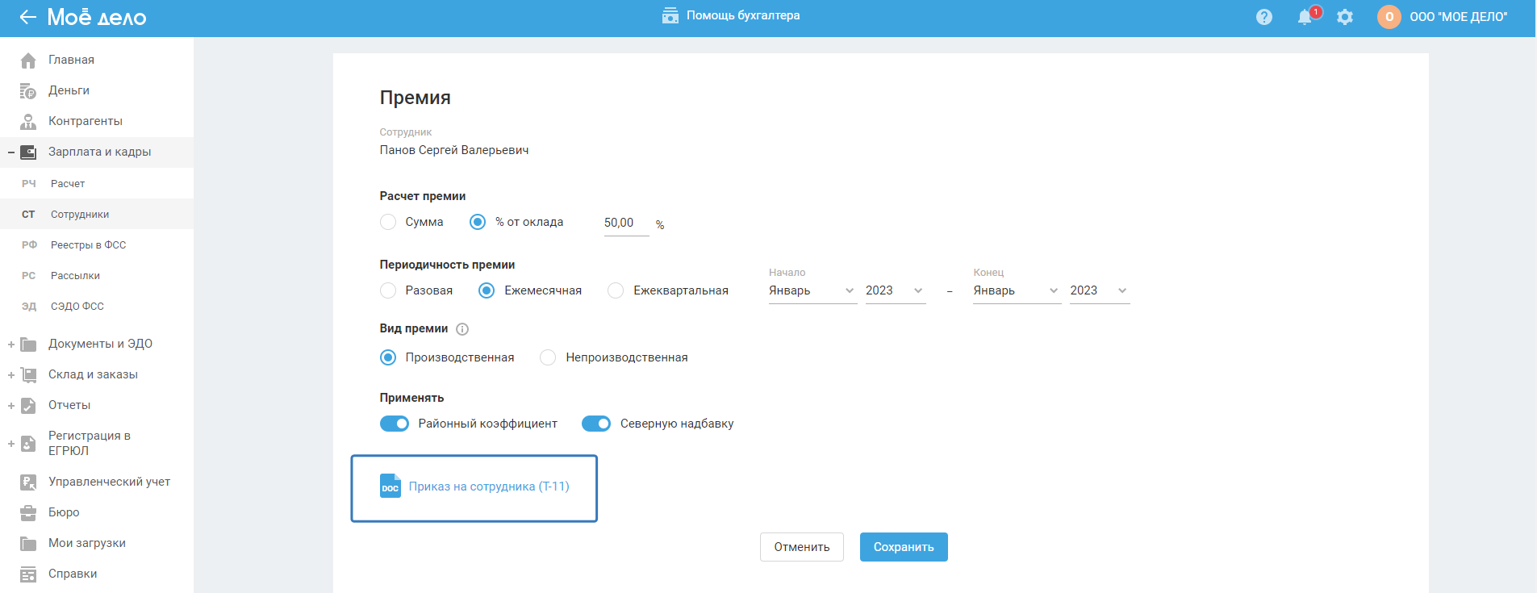Click the РЧ abbreviation icon

[x=29, y=184]
